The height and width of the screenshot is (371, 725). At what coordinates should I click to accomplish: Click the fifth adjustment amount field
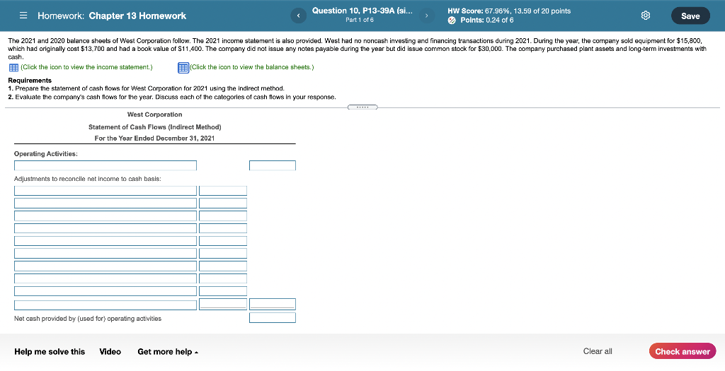tap(223, 241)
